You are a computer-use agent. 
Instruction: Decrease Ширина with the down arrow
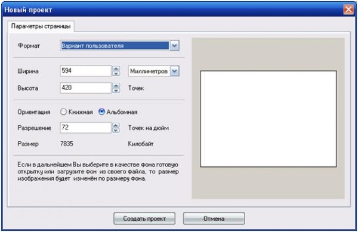pyautogui.click(x=116, y=73)
